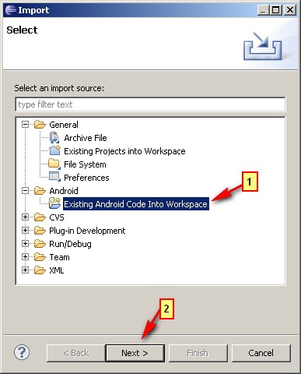Image resolution: width=301 pixels, height=374 pixels.
Task: Select the Preferences import source
Action: pyautogui.click(x=86, y=178)
